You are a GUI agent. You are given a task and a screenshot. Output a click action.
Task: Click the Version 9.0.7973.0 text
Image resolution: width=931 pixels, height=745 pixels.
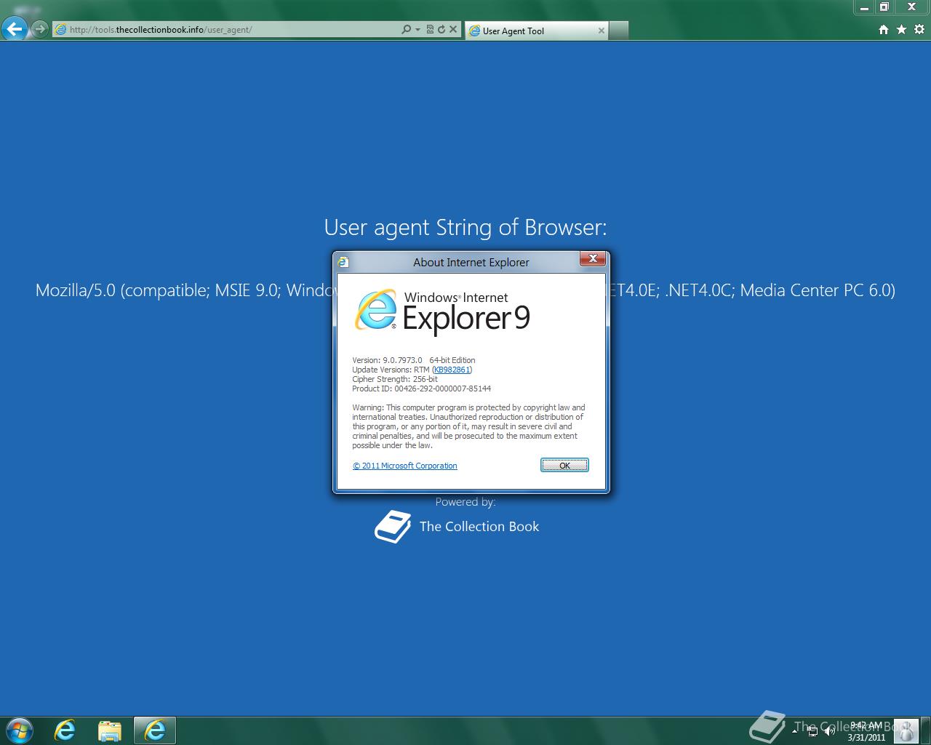click(x=387, y=360)
